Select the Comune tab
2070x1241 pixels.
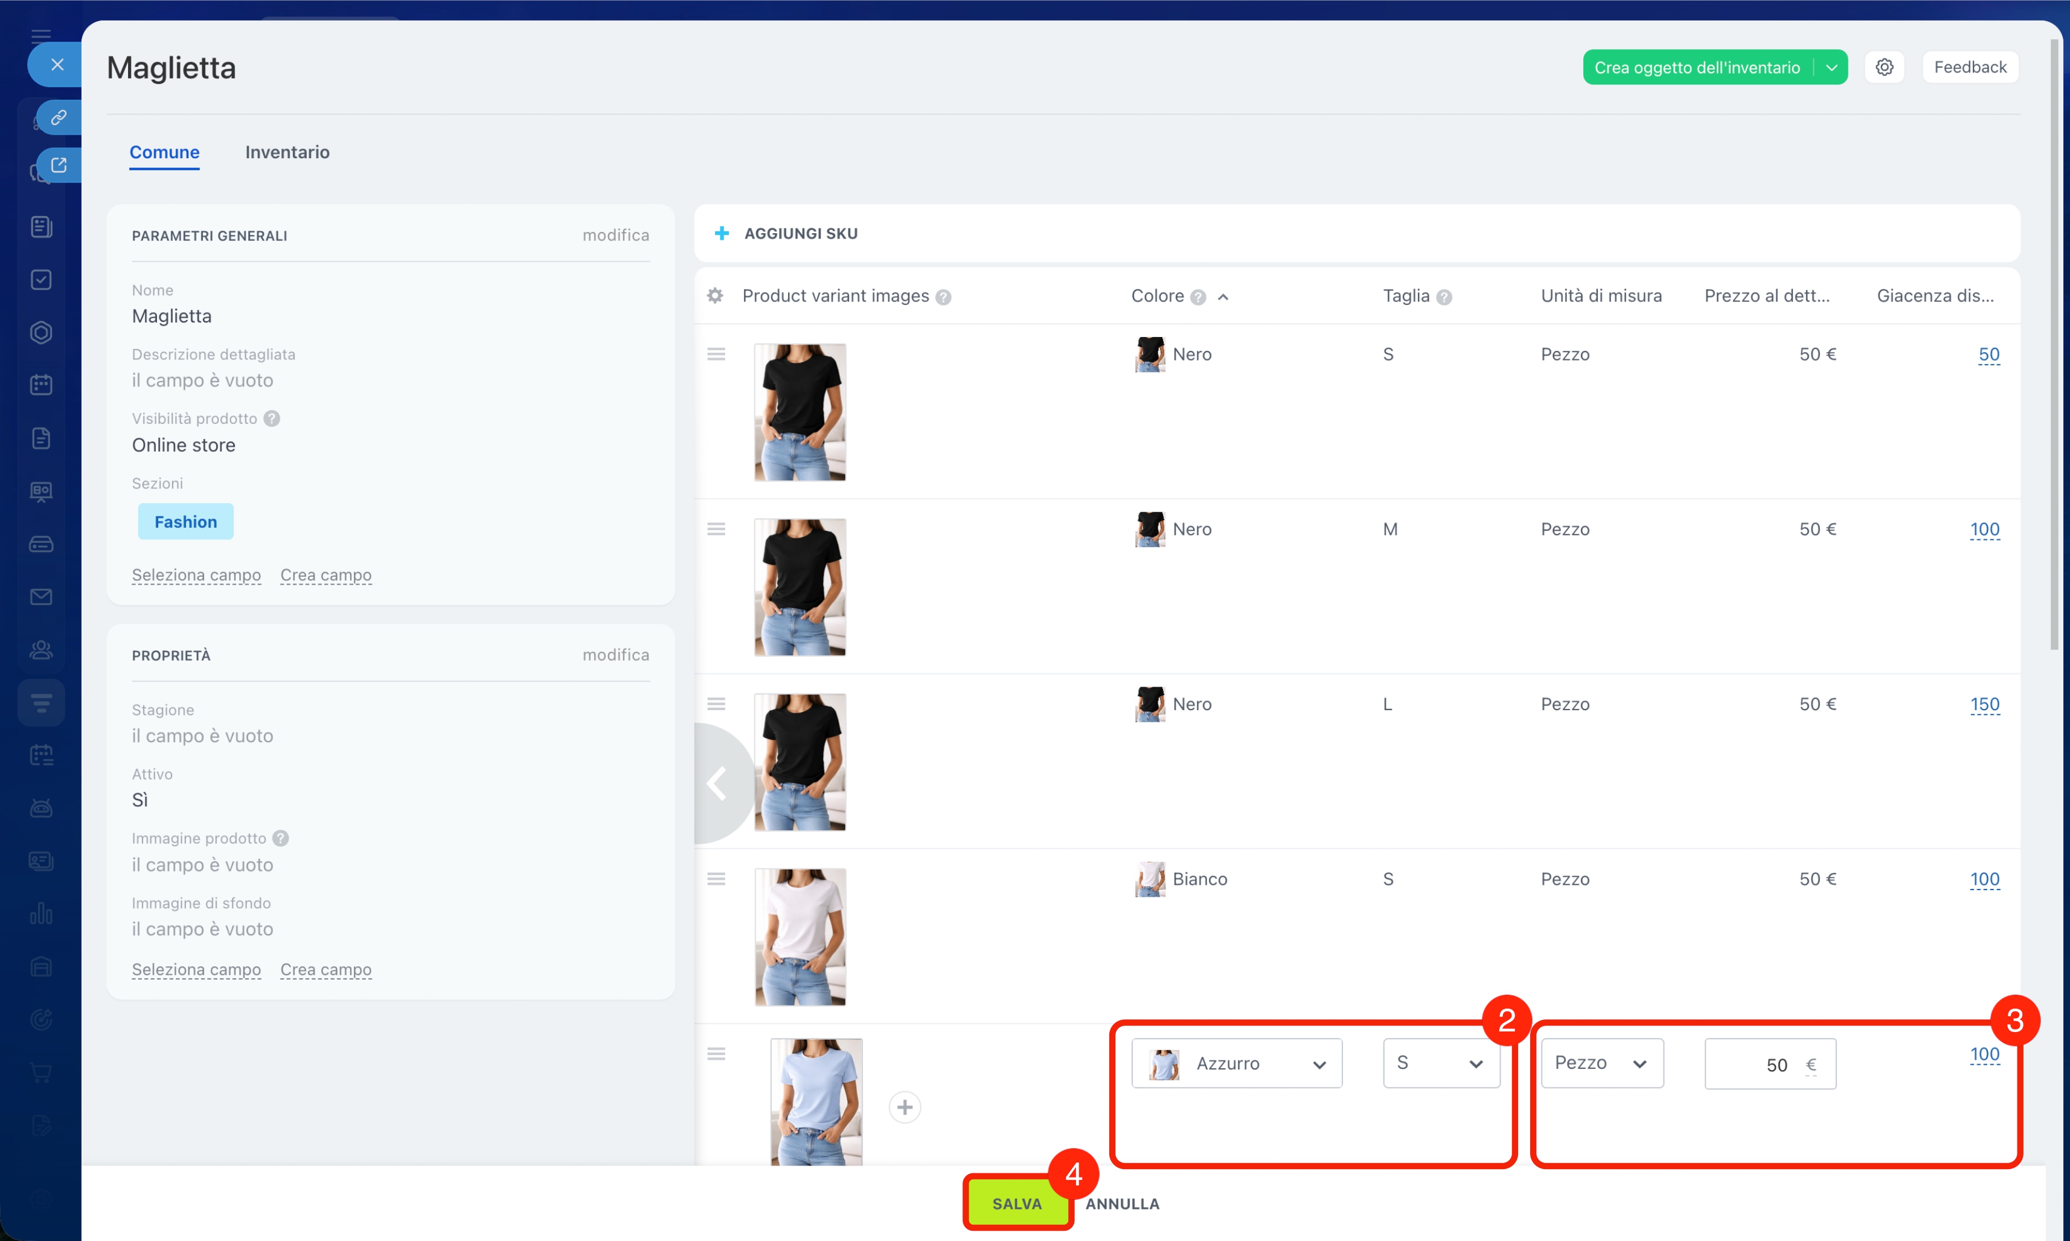coord(164,152)
